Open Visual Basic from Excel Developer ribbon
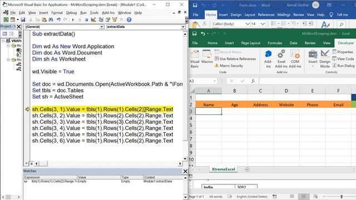The width and height of the screenshot is (356, 200). click(x=195, y=59)
